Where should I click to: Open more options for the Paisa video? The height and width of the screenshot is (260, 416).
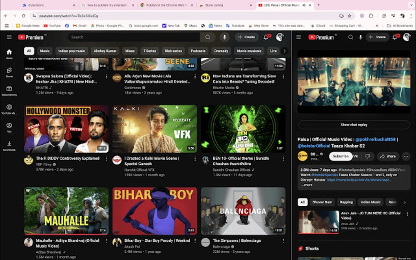coord(406,156)
